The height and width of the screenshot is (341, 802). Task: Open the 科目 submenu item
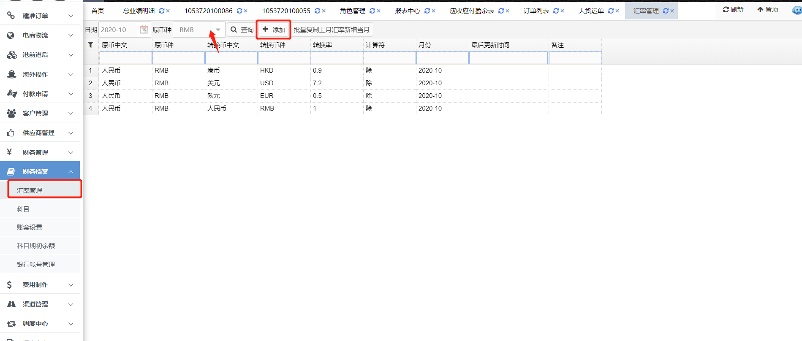point(40,209)
